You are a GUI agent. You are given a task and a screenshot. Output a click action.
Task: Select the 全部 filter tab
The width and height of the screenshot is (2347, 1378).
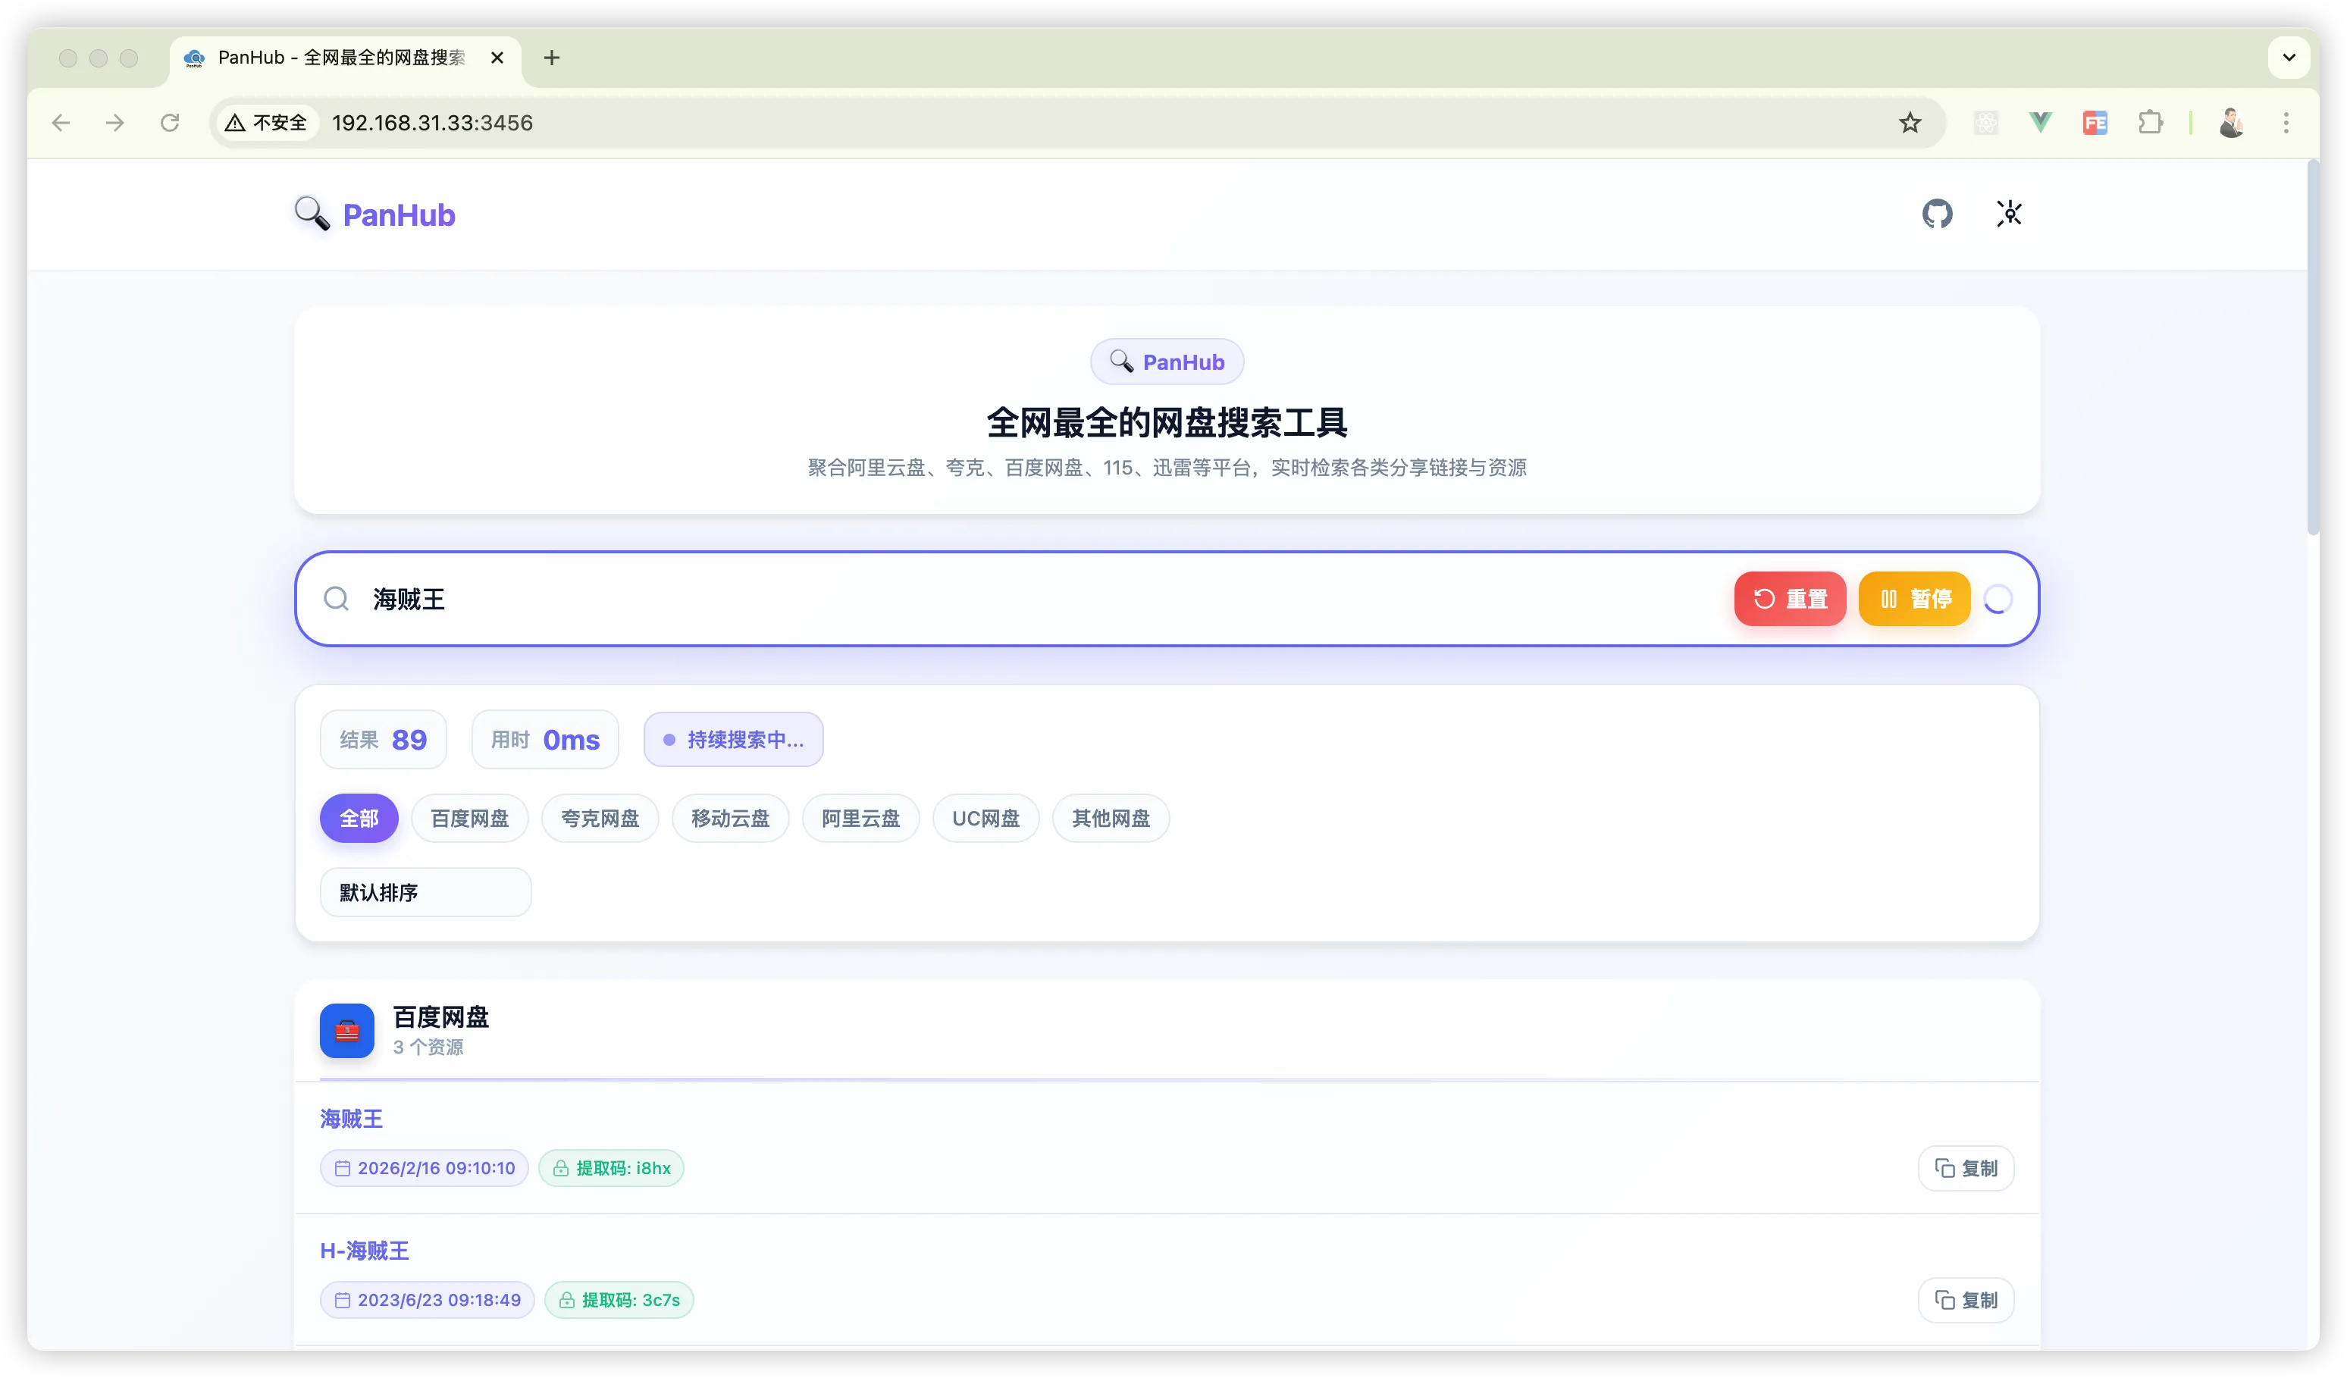point(359,819)
